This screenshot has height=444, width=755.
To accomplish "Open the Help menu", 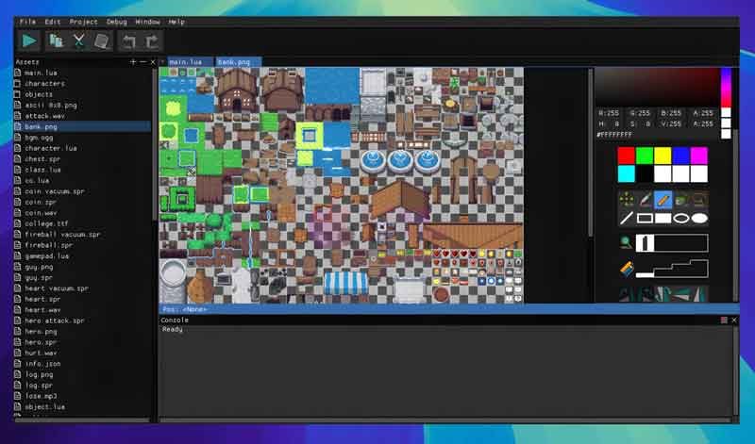I will click(176, 22).
